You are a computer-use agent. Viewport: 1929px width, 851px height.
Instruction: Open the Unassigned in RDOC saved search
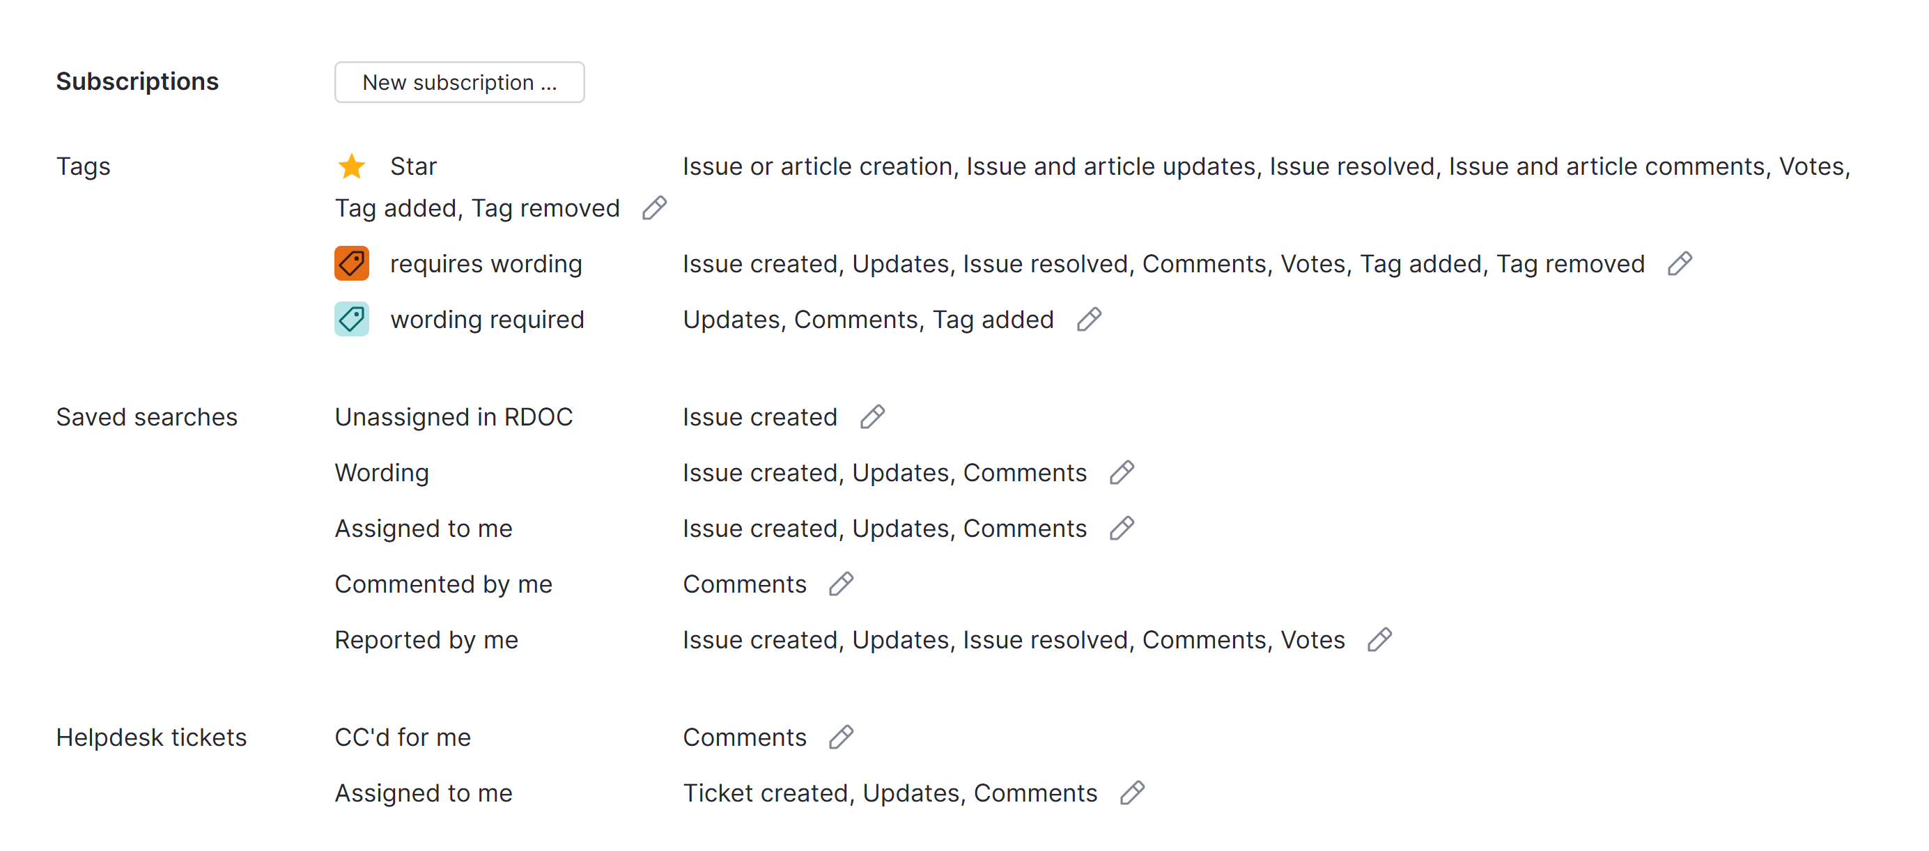[x=454, y=417]
